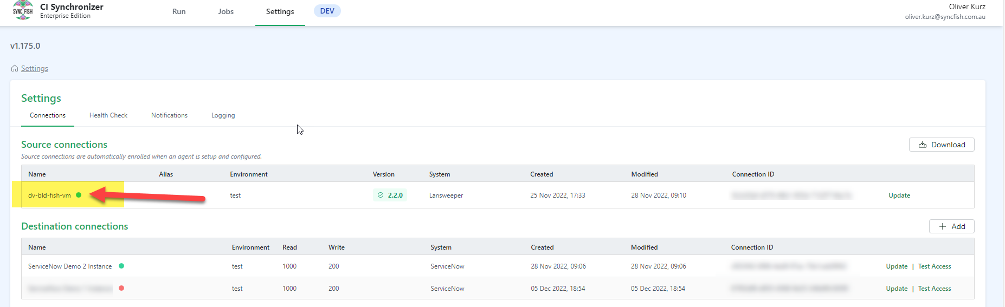Click the DEV environment badge

point(327,11)
